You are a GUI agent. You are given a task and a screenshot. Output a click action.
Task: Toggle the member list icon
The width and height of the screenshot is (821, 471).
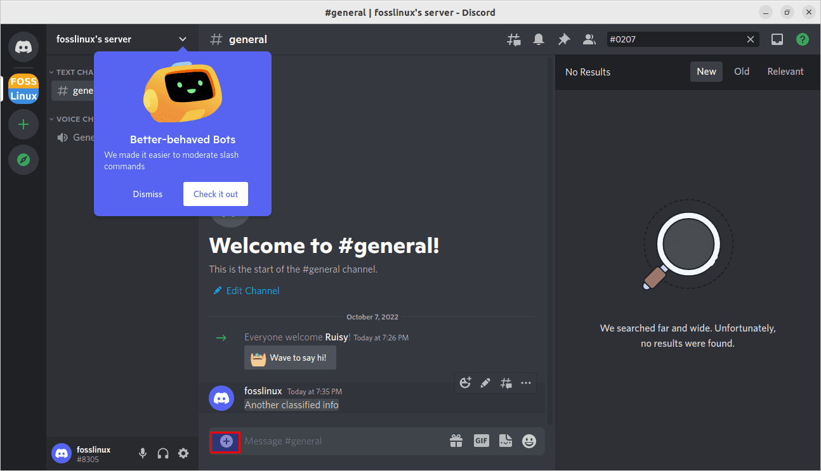(589, 39)
